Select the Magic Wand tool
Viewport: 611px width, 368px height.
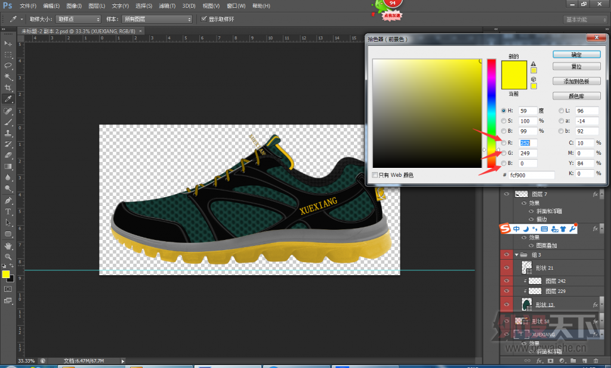pos(8,77)
